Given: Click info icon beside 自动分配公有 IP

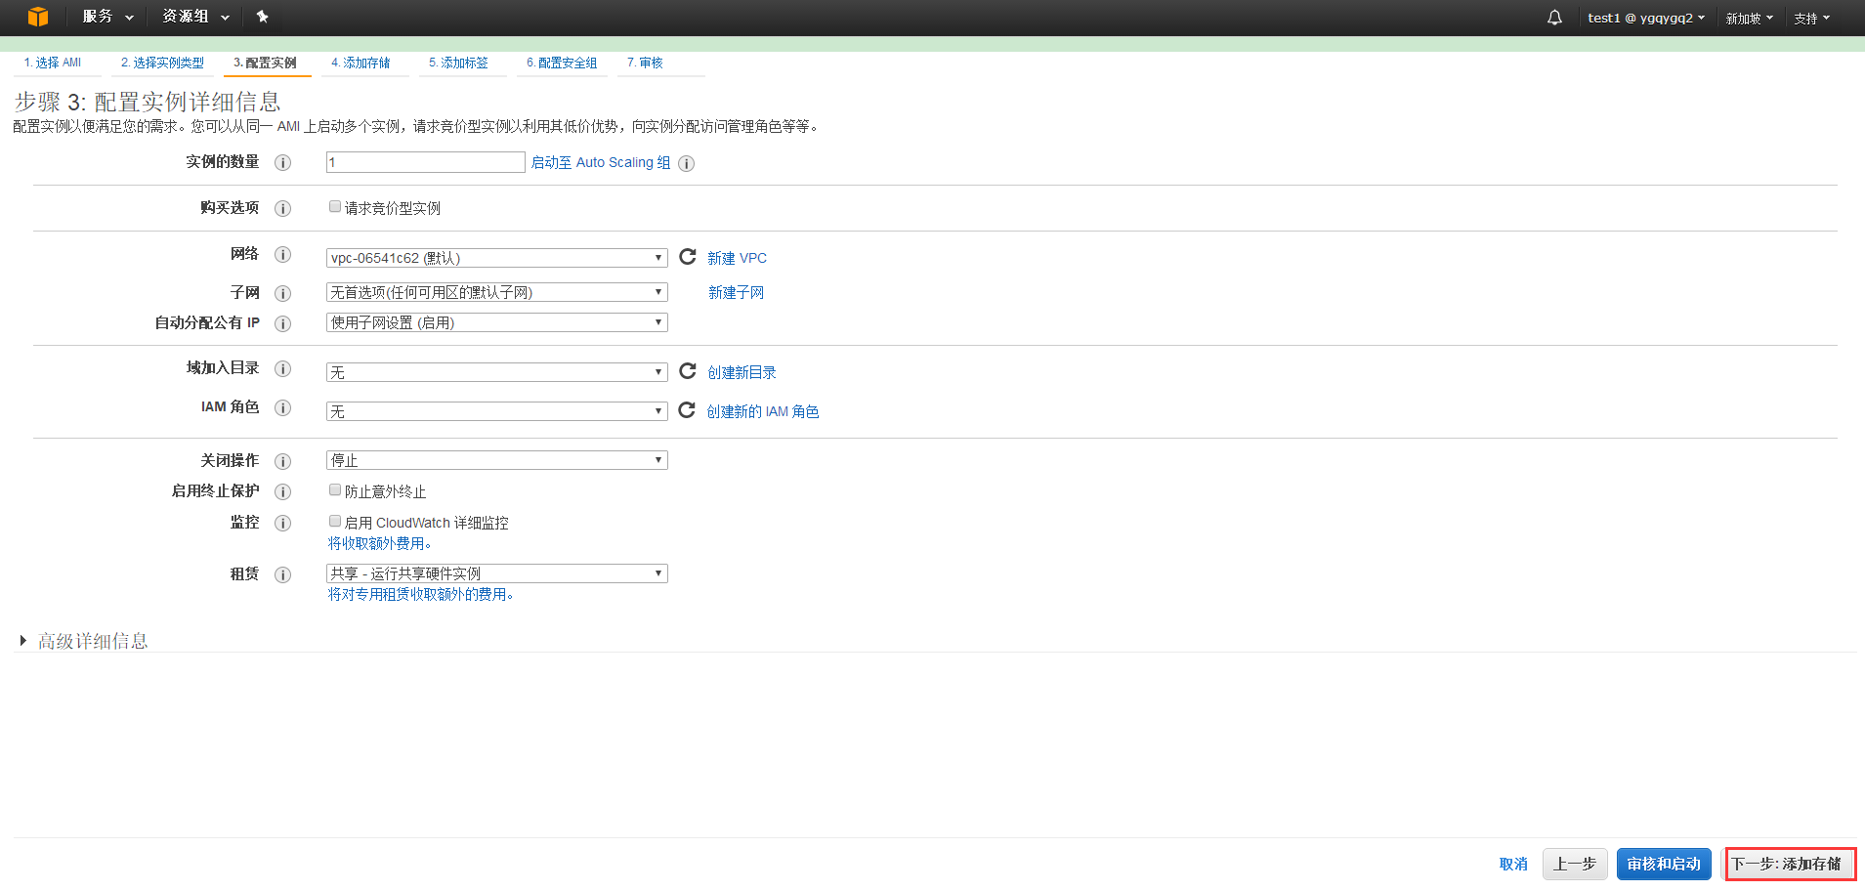Looking at the screenshot, I should (x=282, y=323).
